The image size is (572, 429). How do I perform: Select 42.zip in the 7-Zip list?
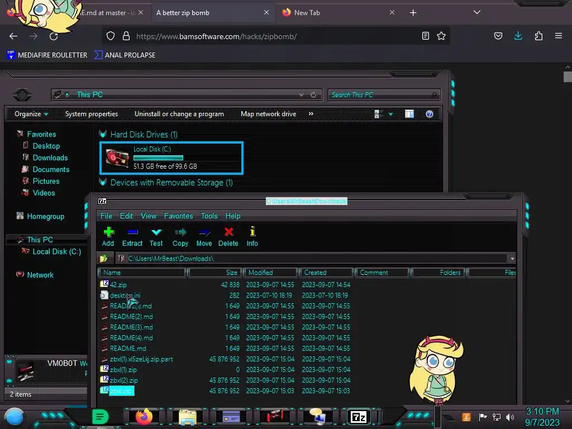118,285
